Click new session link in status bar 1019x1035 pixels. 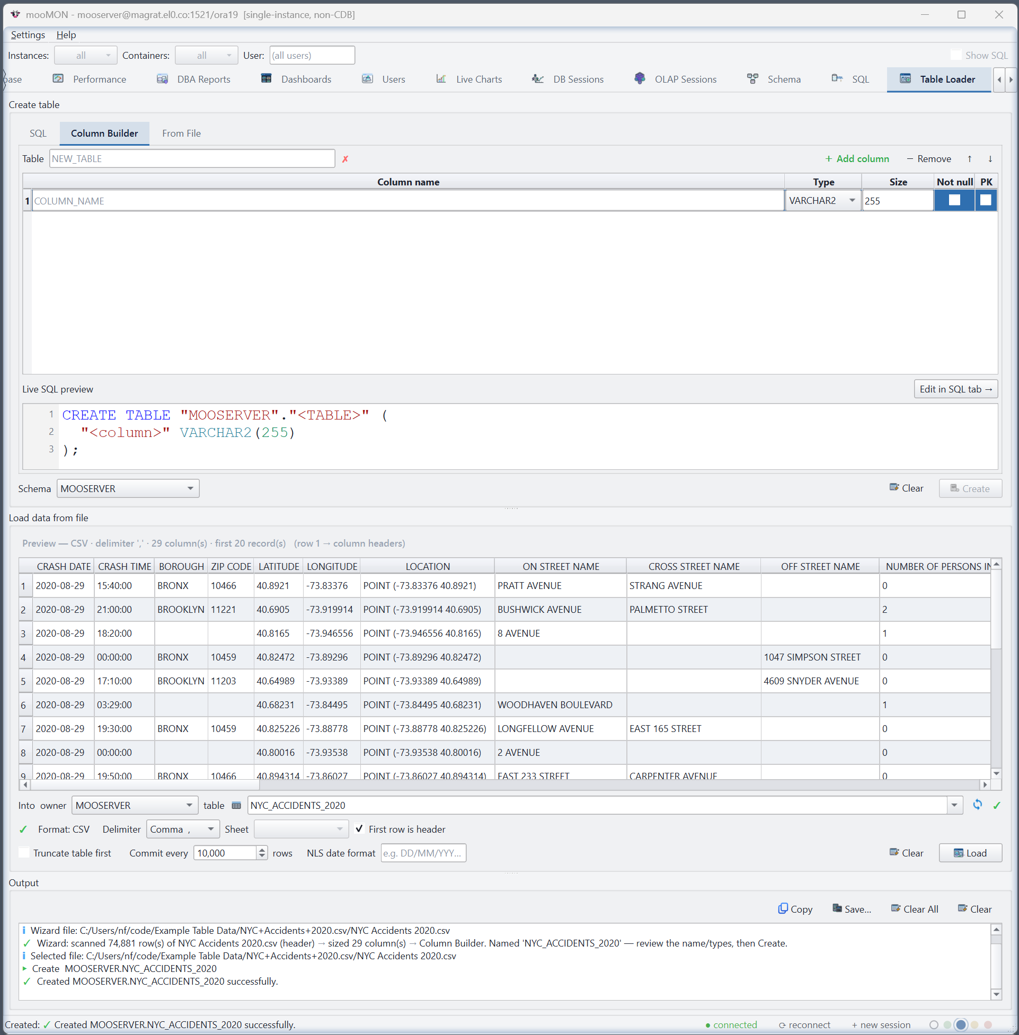click(881, 1025)
